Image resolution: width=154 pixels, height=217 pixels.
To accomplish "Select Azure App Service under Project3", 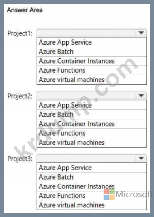I will [92, 168].
